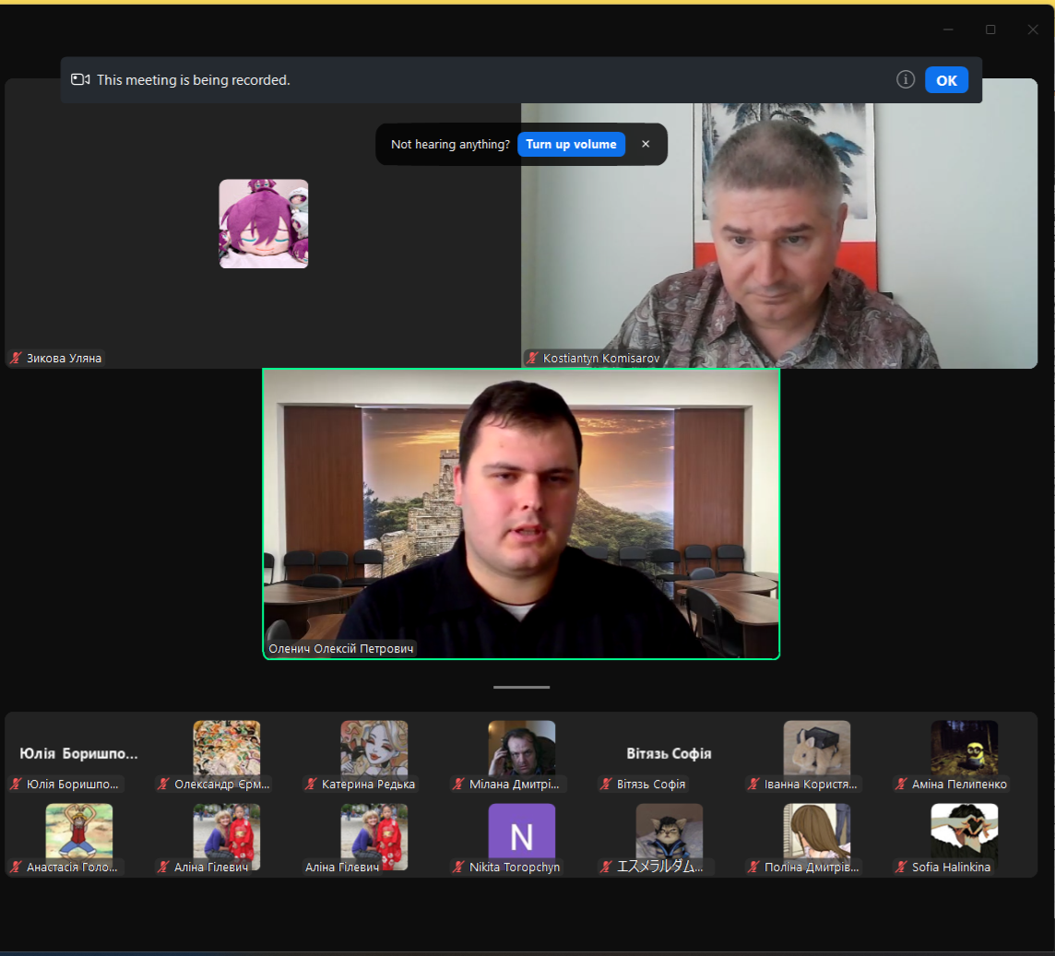Viewport: 1055px width, 956px height.
Task: Select the Олексій Петрович active speaker video
Action: pyautogui.click(x=521, y=513)
